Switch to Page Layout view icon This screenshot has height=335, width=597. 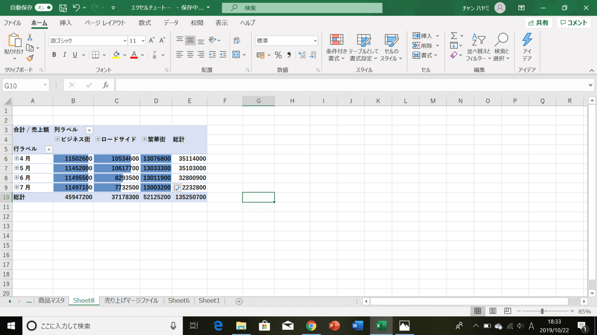click(x=493, y=311)
